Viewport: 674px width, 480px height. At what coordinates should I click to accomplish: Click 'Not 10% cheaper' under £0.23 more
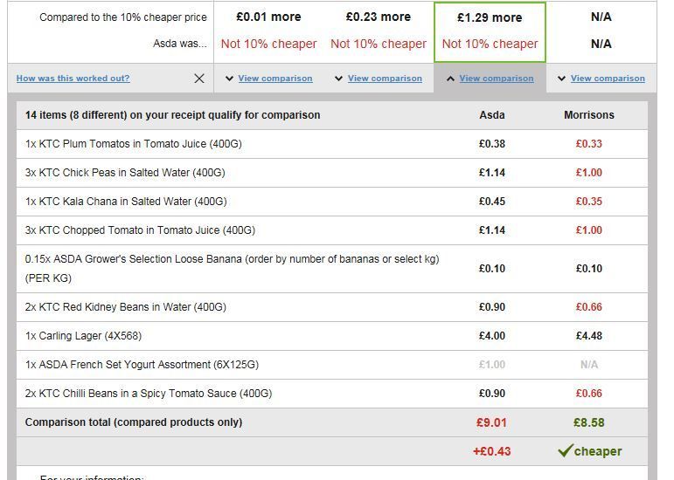379,44
